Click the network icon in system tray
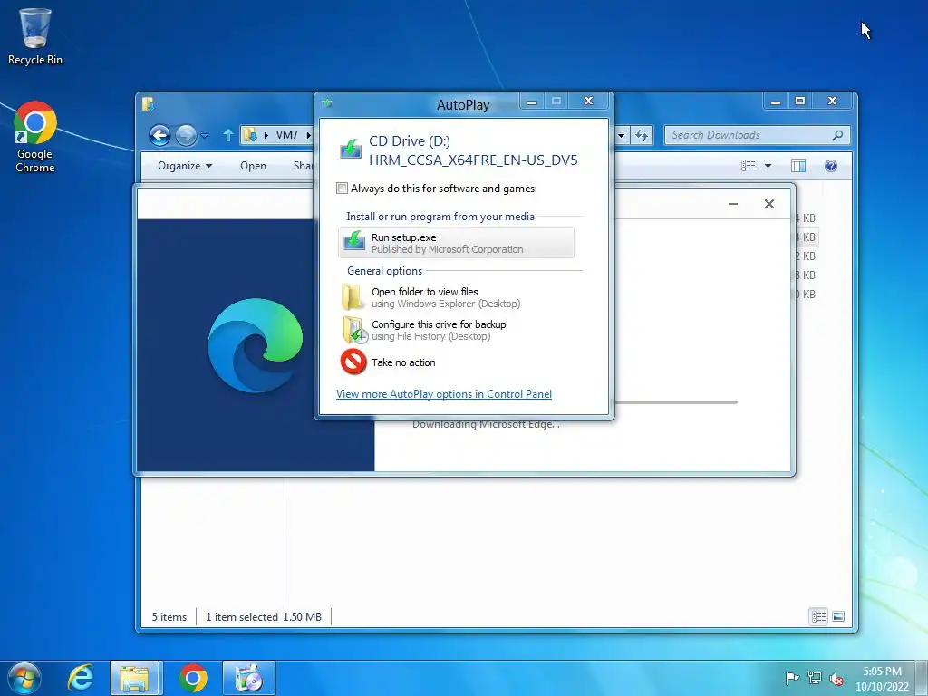Image resolution: width=928 pixels, height=696 pixels. [x=815, y=678]
